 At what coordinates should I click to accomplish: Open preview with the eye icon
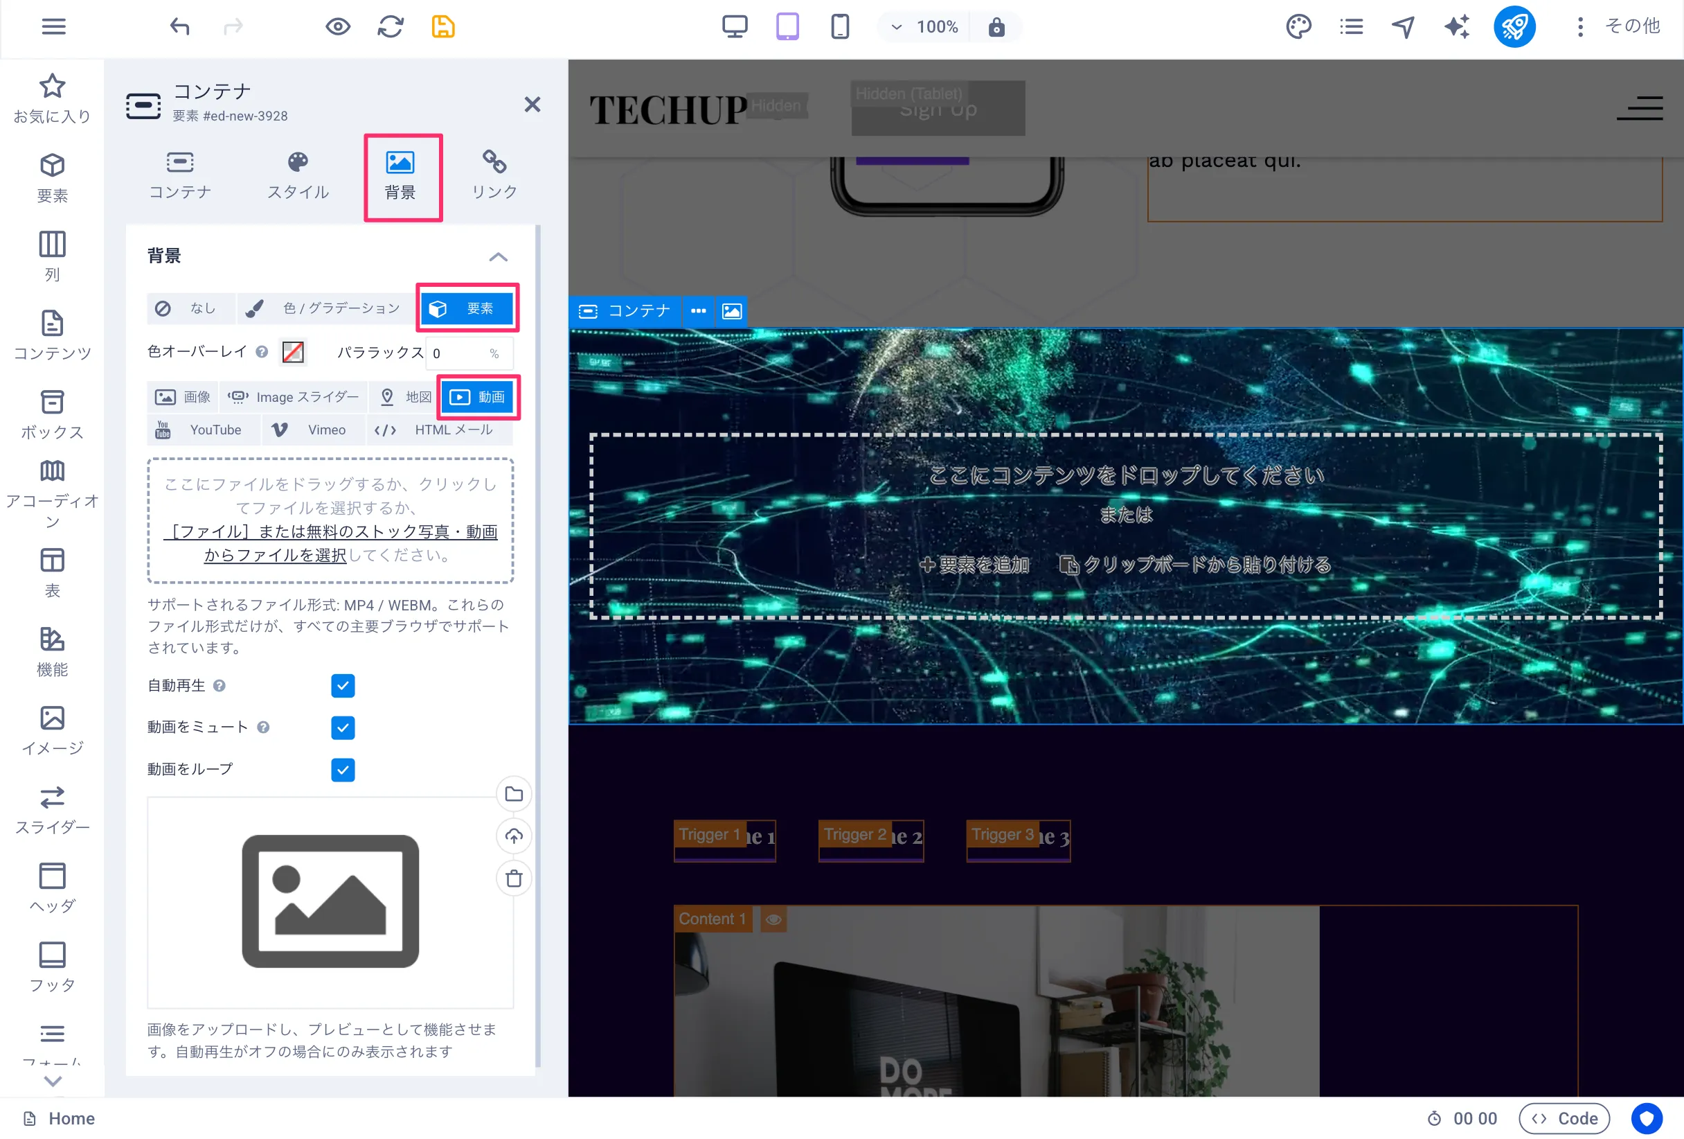(x=338, y=27)
